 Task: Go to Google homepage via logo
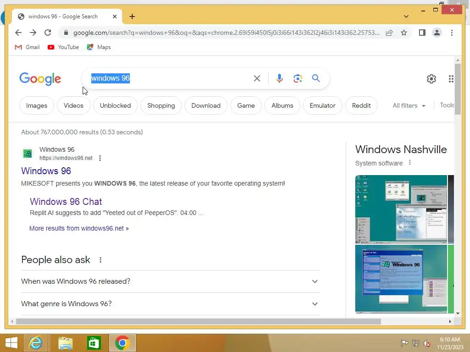(40, 79)
